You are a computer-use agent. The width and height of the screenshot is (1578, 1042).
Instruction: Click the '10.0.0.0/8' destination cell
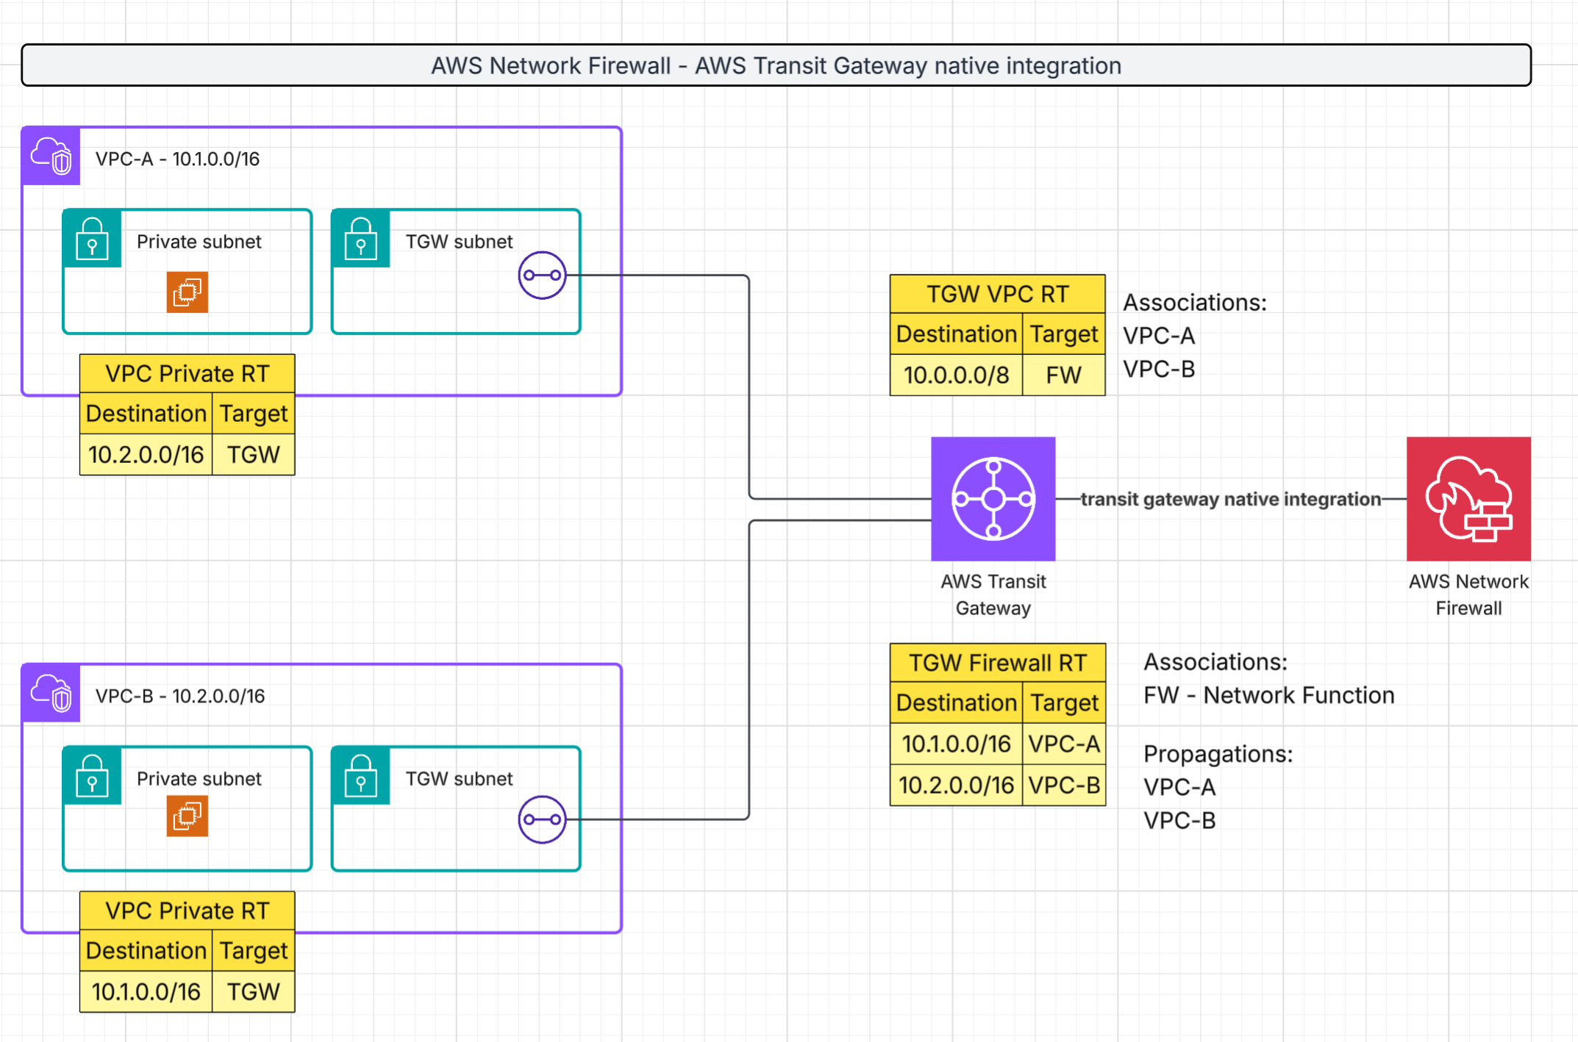[957, 376]
